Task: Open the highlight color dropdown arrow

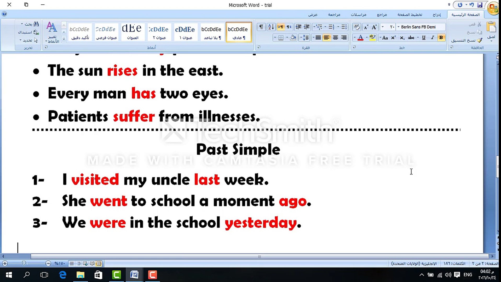Action: [367, 38]
